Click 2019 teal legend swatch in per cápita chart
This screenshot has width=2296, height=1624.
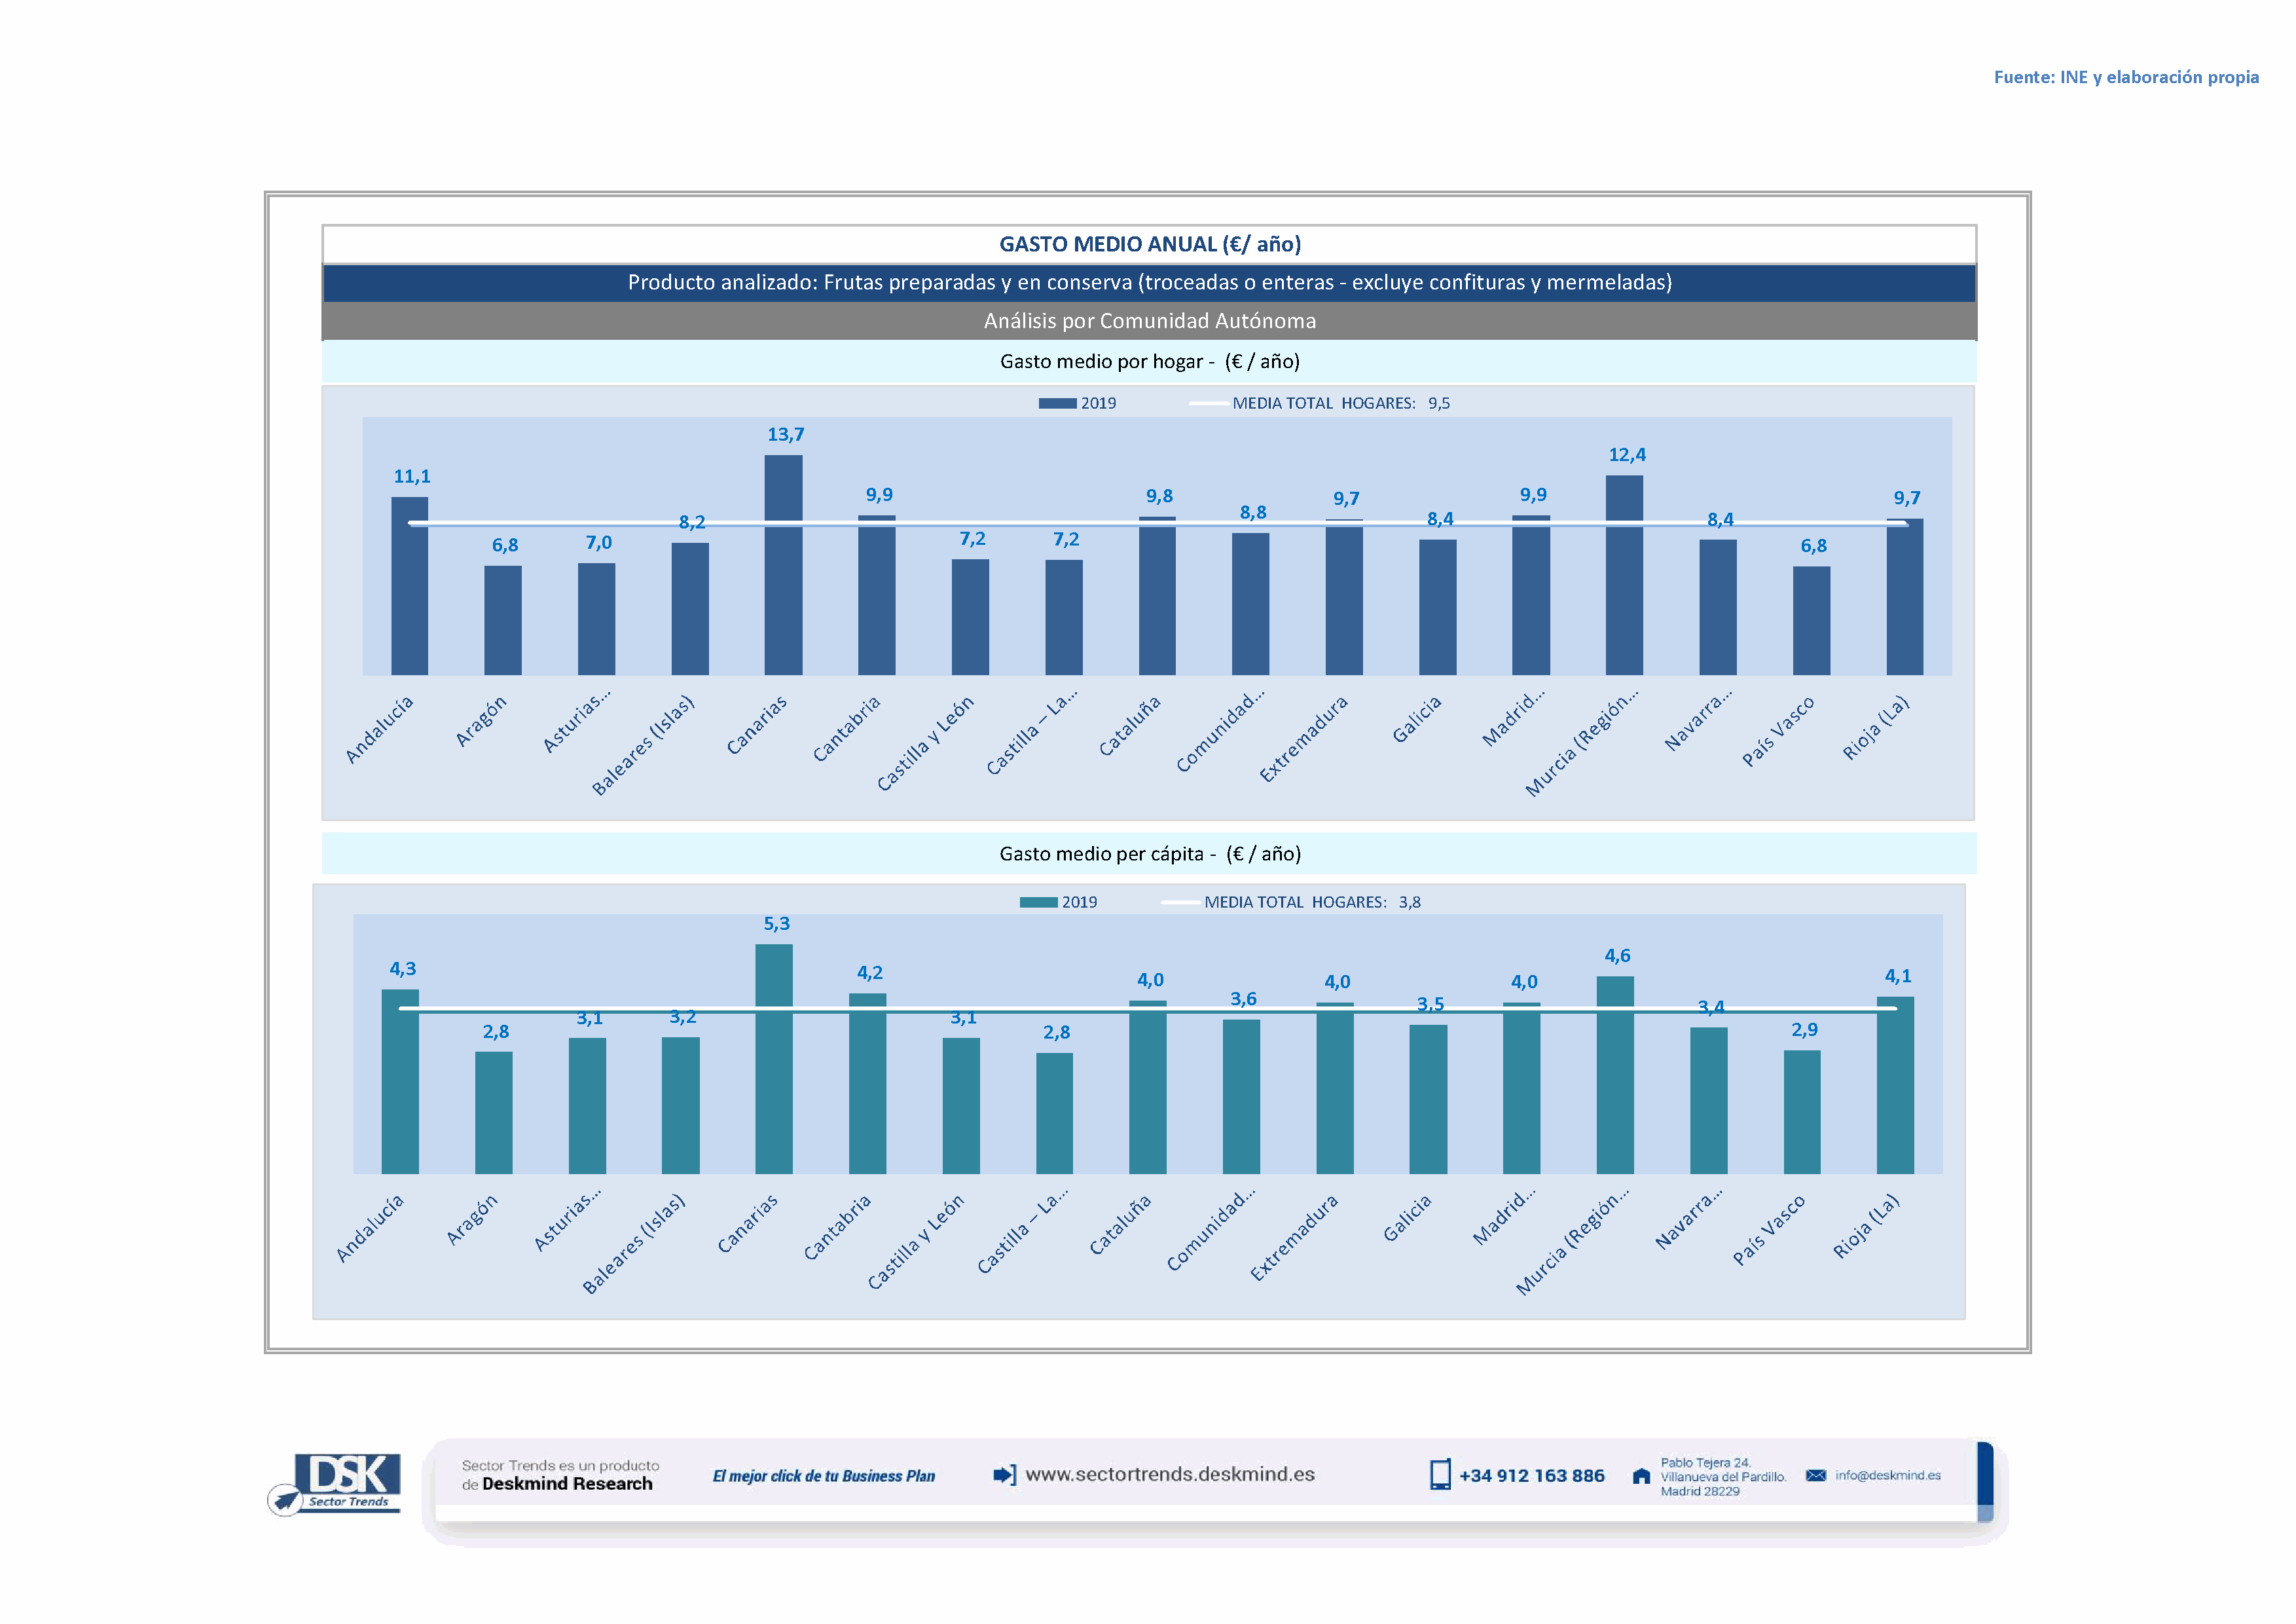tap(1038, 902)
